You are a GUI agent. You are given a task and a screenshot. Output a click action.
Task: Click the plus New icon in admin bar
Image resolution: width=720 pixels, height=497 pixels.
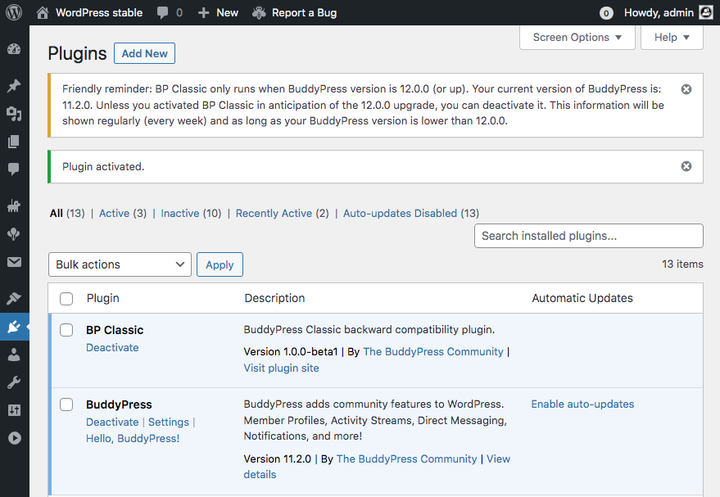(x=203, y=13)
